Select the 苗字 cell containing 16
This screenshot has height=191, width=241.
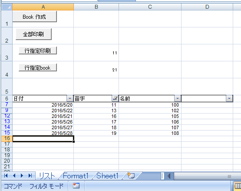[x=96, y=116]
